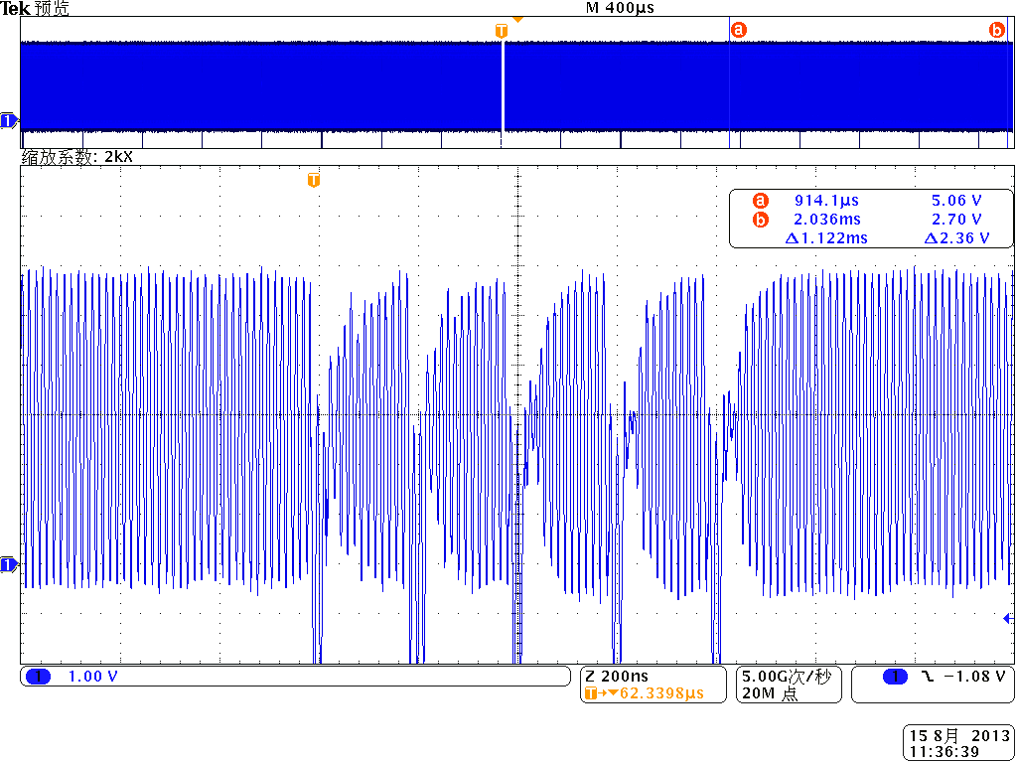Screen dimensions: 1017x763
Task: Click 5.00G次/秒 sample rate readout
Action: [787, 676]
